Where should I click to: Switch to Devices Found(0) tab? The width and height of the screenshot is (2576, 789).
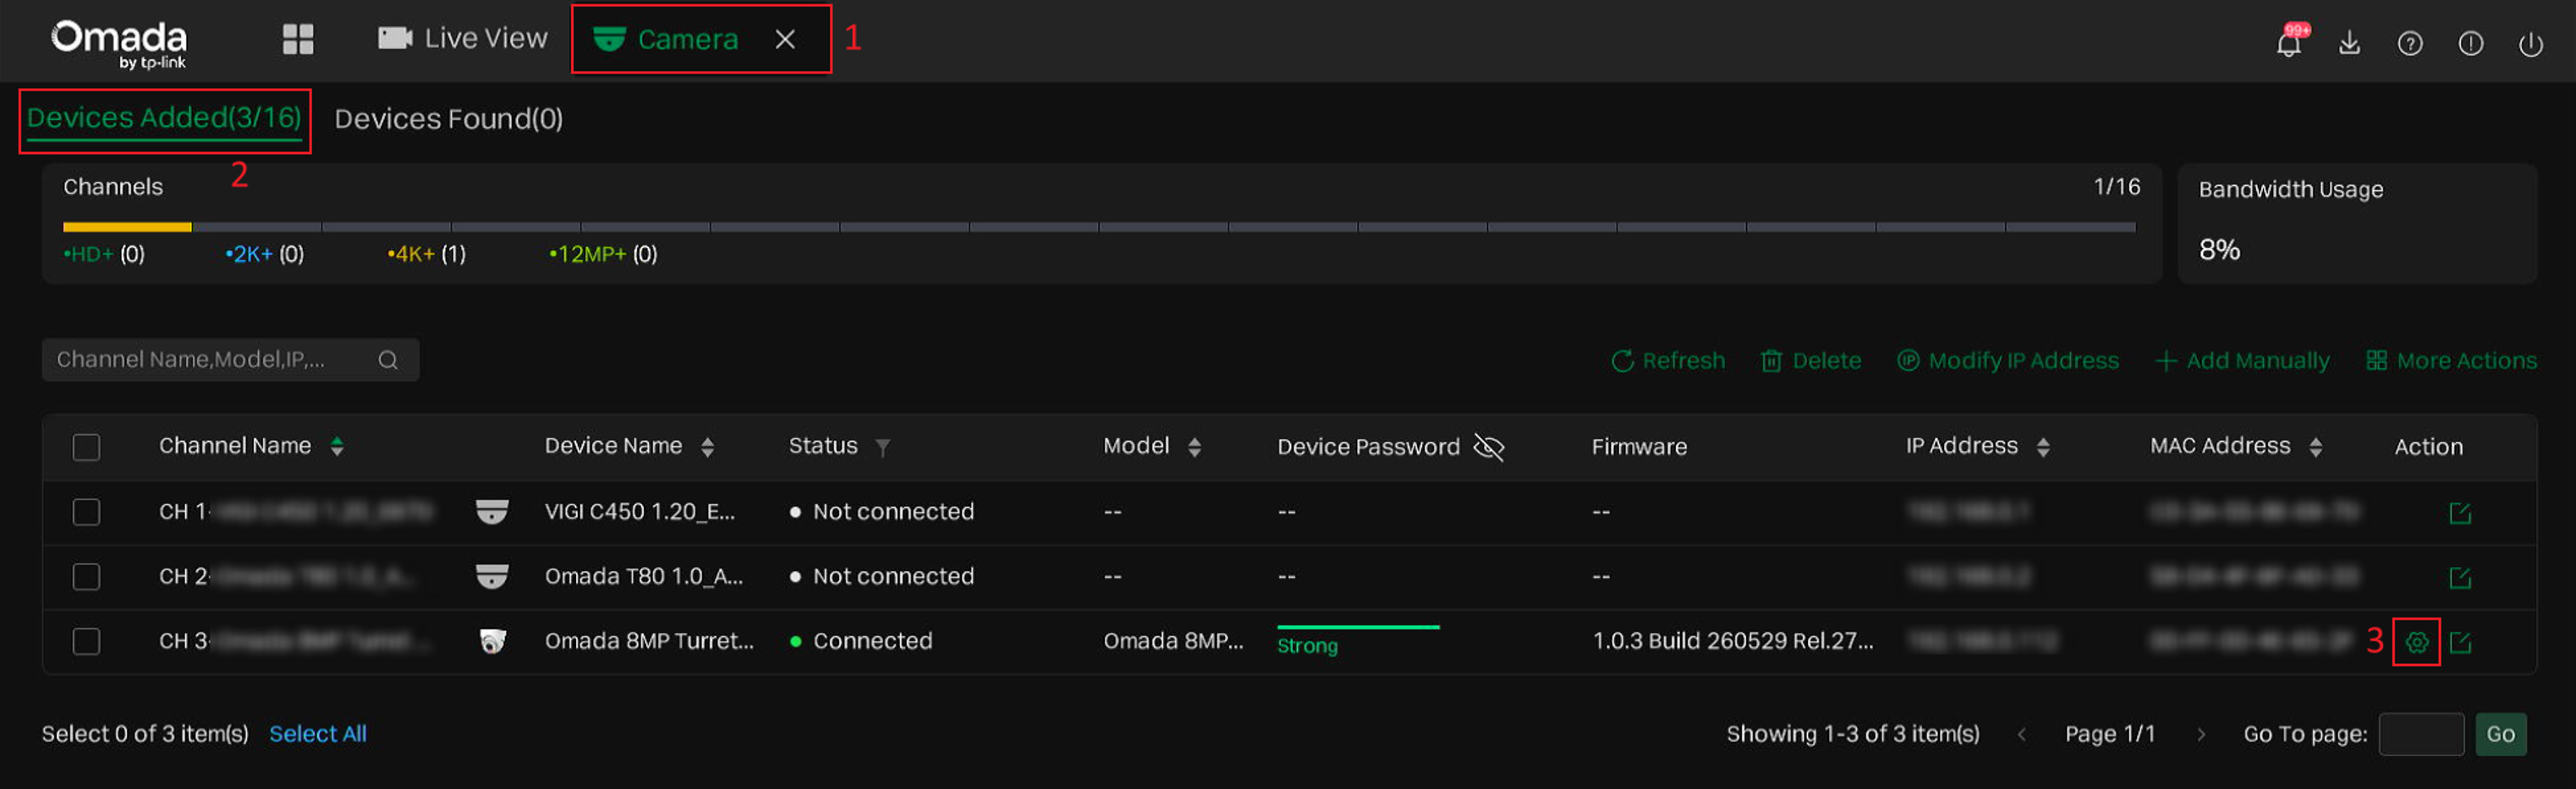click(x=449, y=119)
